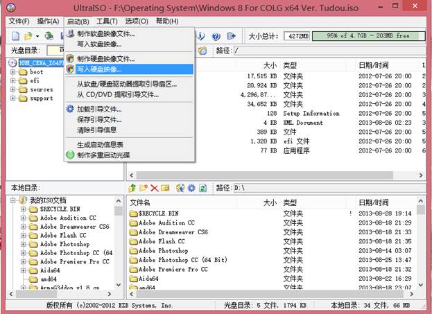Click the help question mark toolbar icon
The width and height of the screenshot is (432, 314).
[215, 35]
